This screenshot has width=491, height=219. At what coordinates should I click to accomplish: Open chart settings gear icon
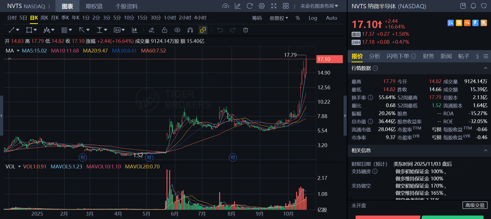[x=262, y=6]
